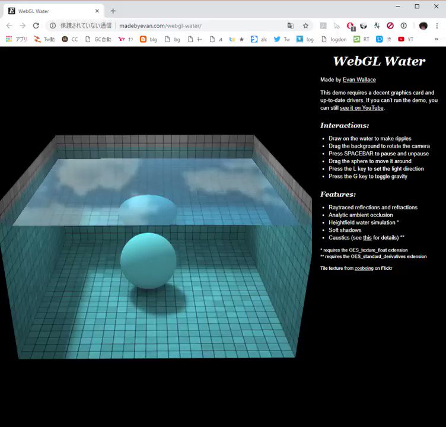Click the 'Press the G key to toggle gravity' text

[368, 176]
